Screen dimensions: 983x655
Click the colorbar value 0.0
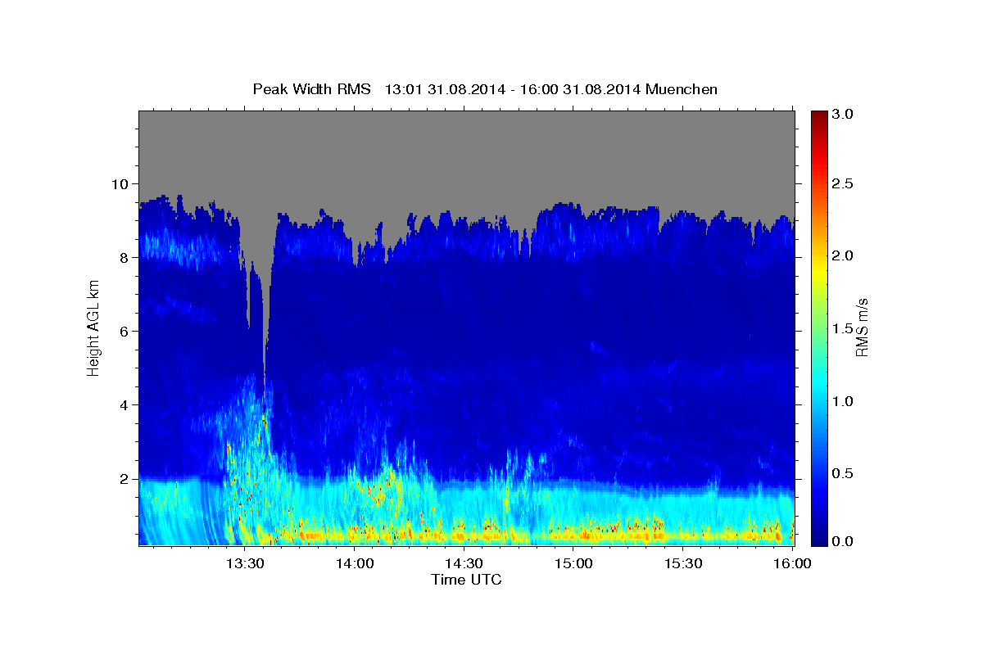click(843, 542)
